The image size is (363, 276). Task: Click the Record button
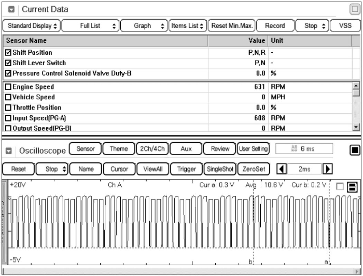[x=275, y=26]
